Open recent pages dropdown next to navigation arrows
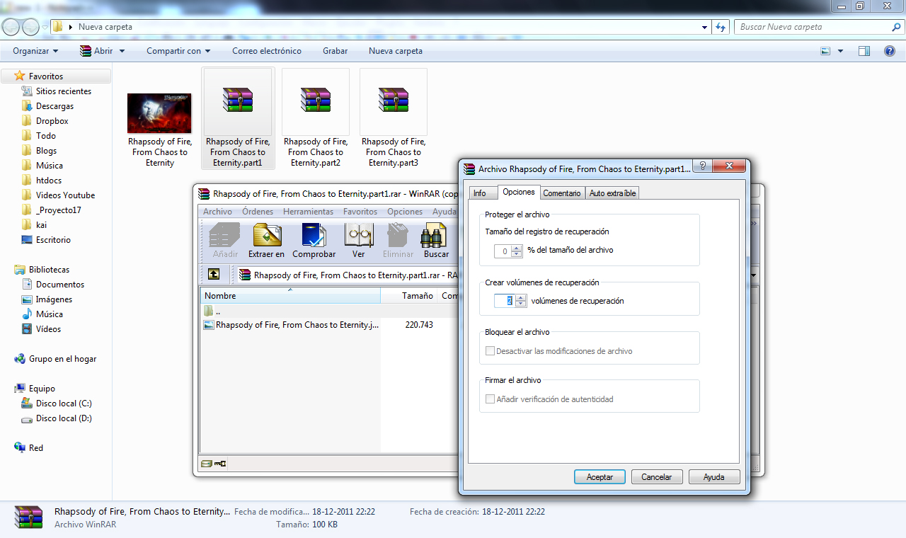 tap(45, 27)
